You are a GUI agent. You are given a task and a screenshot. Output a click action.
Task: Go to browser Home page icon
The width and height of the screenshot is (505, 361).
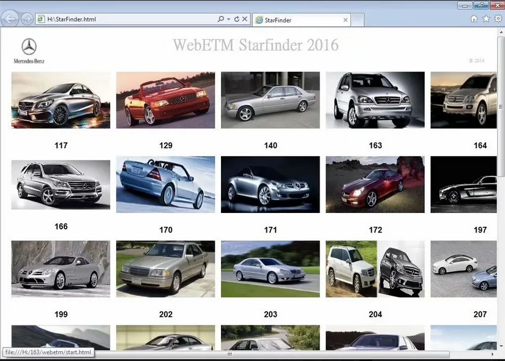(x=474, y=19)
